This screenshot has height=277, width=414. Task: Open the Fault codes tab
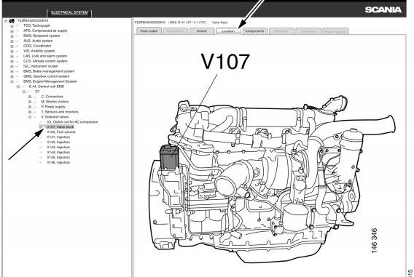click(149, 31)
